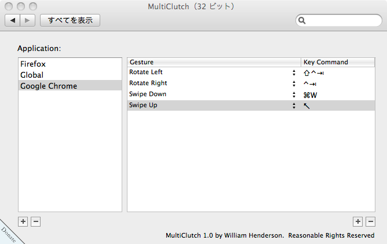The width and height of the screenshot is (387, 244).
Task: Click the すべてを表示 button
Action: click(x=70, y=20)
